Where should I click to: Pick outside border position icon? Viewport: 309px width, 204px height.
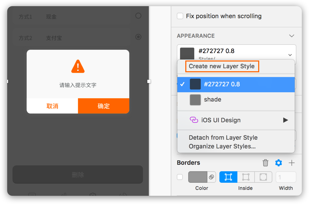(x=263, y=177)
